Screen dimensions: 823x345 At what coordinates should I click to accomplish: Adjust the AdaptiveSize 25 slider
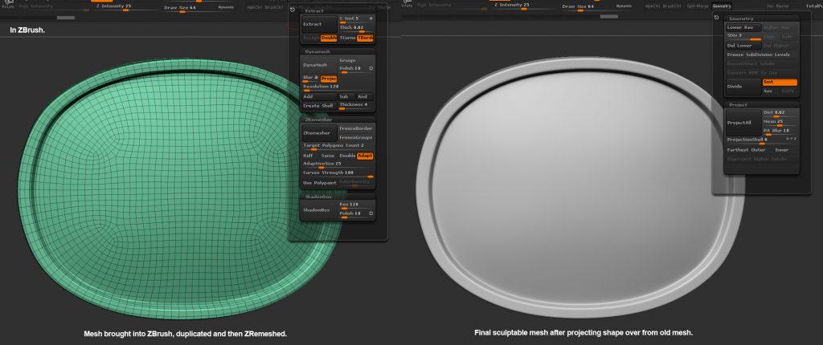click(x=338, y=164)
